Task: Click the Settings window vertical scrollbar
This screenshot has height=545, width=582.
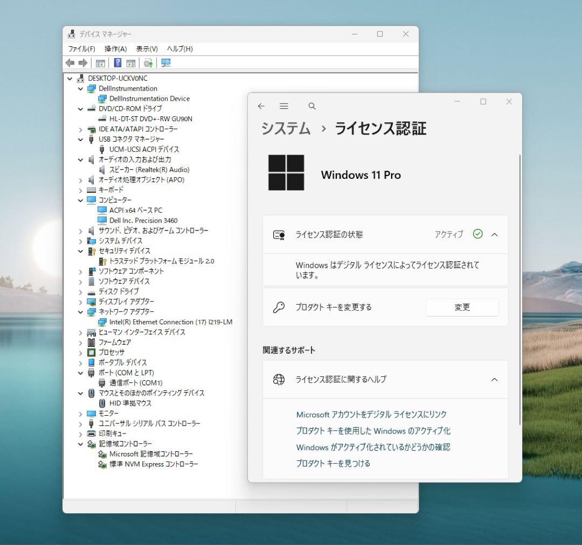Action: point(519,289)
